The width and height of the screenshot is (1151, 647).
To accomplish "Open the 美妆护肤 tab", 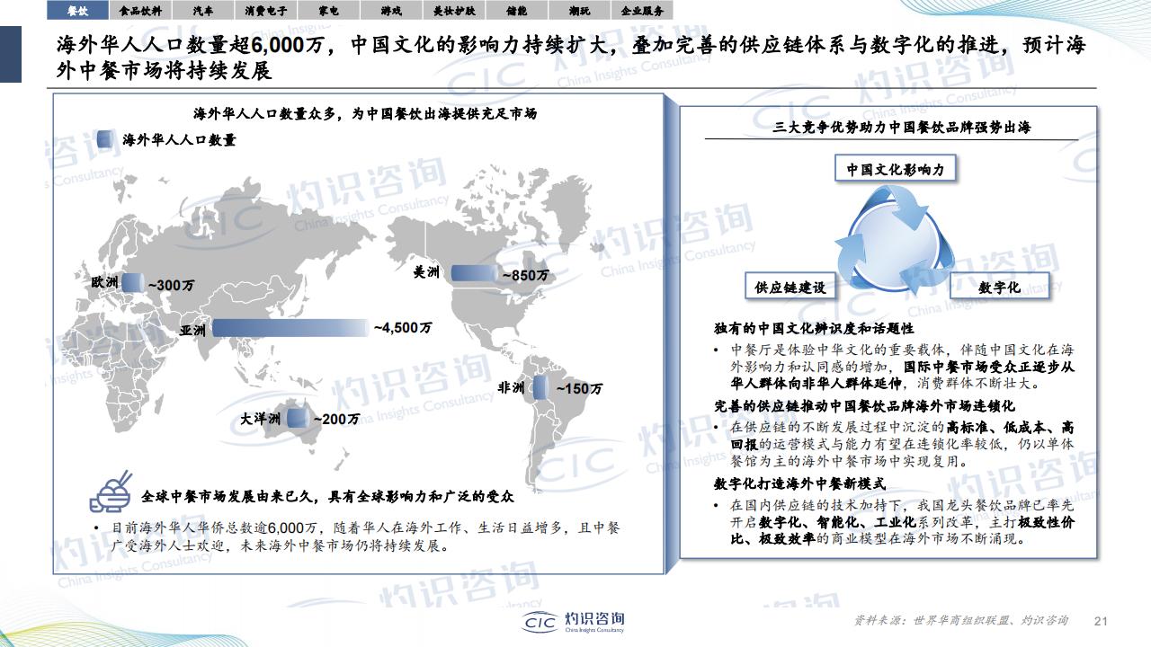I will click(x=453, y=11).
